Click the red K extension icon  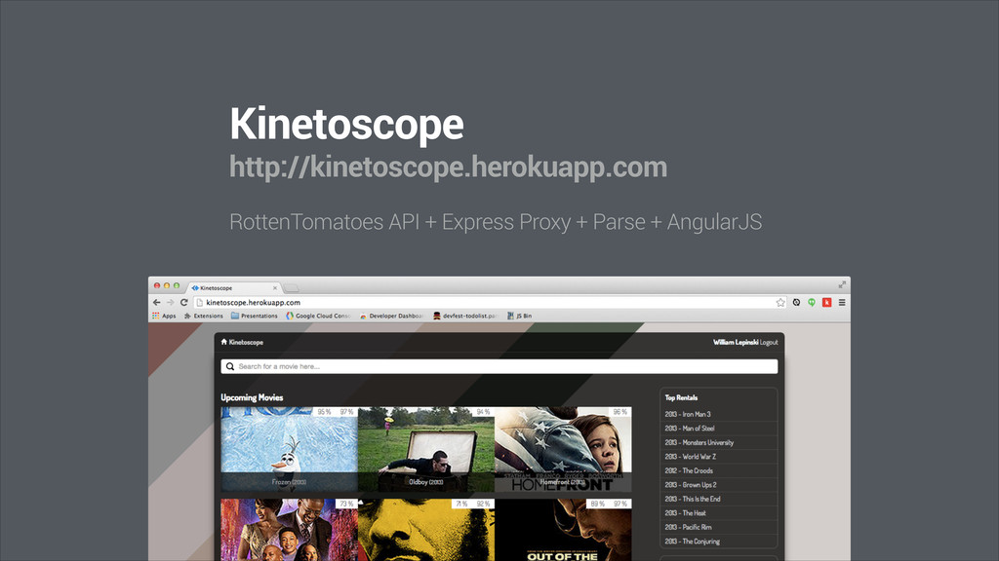(827, 303)
